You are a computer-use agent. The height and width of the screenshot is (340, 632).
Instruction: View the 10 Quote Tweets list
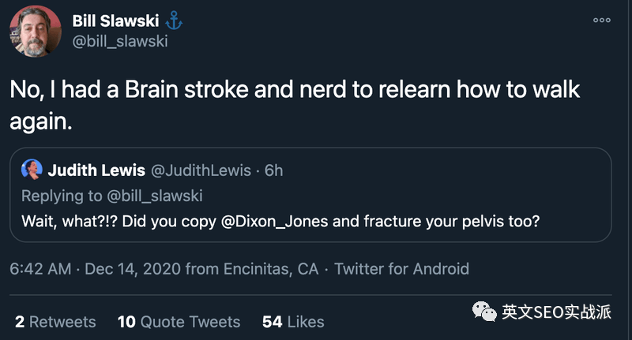click(179, 322)
